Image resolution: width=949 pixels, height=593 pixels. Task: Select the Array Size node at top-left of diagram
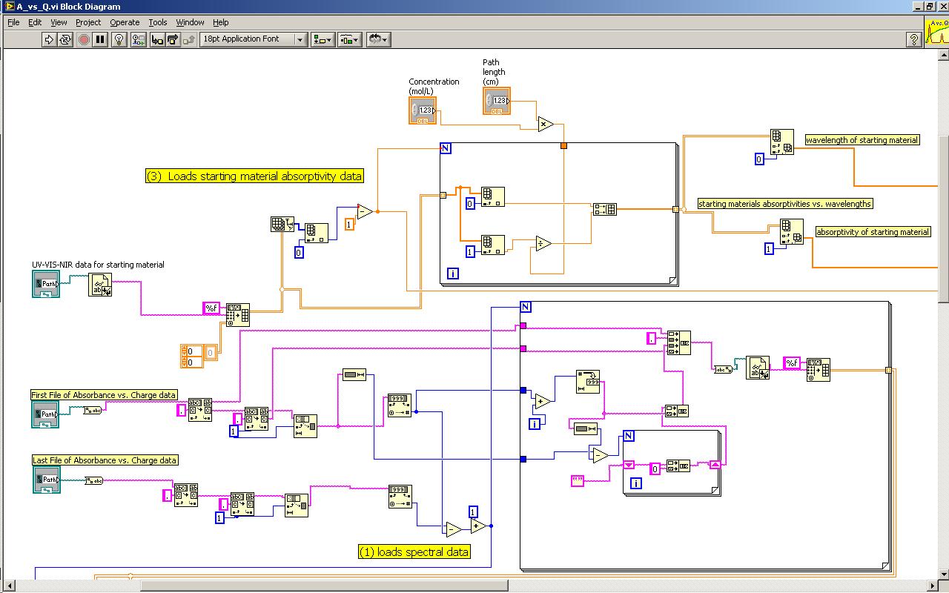[282, 224]
